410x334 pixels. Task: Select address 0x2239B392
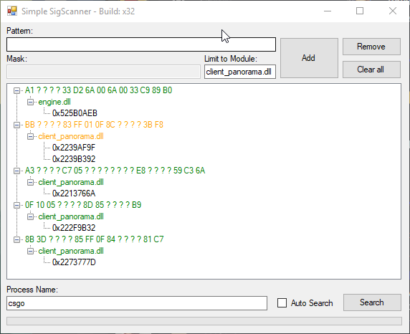point(74,159)
